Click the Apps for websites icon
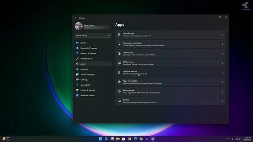The width and height of the screenshot is (253, 142). pos(119,82)
